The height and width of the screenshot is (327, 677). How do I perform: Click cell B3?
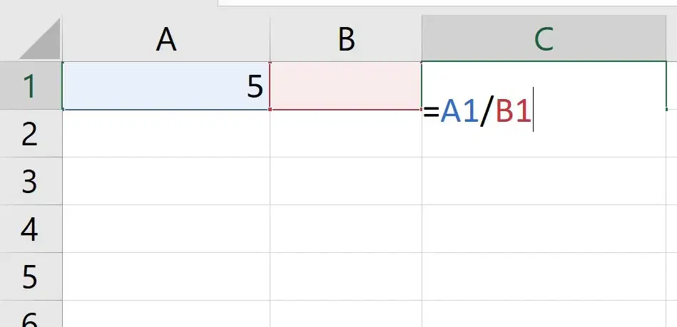point(346,181)
